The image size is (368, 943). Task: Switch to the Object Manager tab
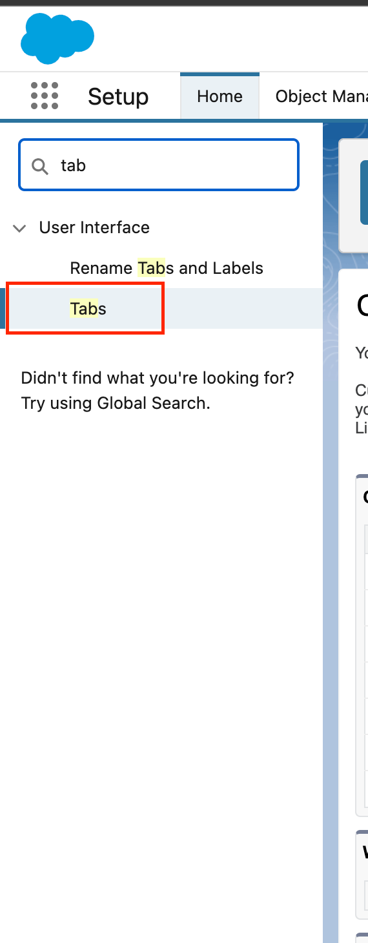pos(321,96)
